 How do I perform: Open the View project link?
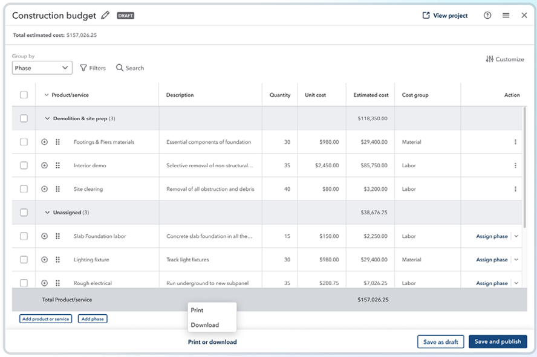pos(445,16)
